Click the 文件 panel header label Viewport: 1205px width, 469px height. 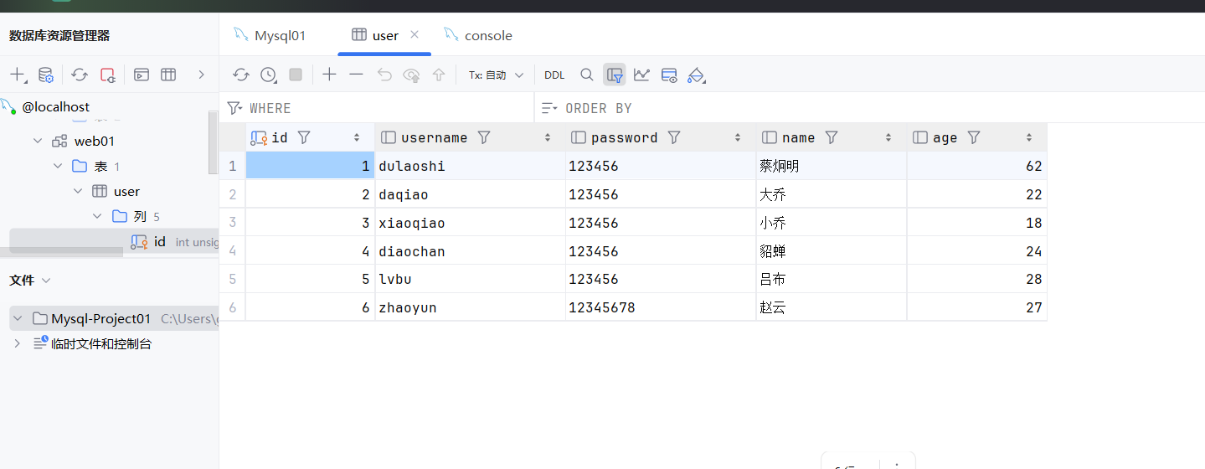[x=22, y=280]
